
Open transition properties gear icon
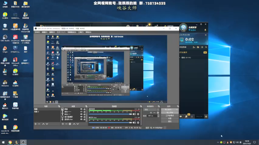pos(158,112)
